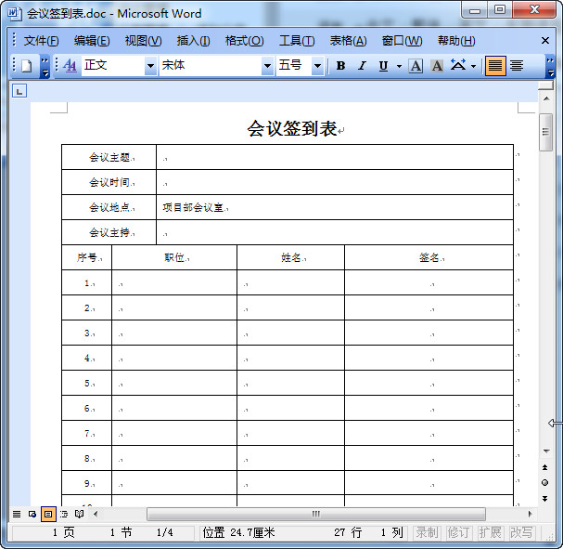
Task: Open the 窗口(W) menu
Action: [403, 41]
